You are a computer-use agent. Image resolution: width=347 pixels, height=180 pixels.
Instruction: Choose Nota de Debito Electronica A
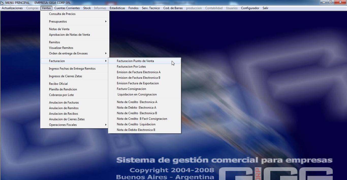pos(145,108)
